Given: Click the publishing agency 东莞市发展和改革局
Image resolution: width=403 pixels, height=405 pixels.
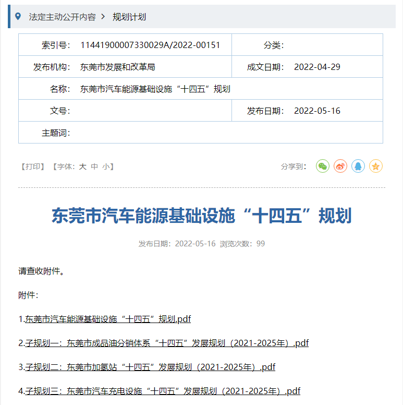Looking at the screenshot, I should 118,67.
